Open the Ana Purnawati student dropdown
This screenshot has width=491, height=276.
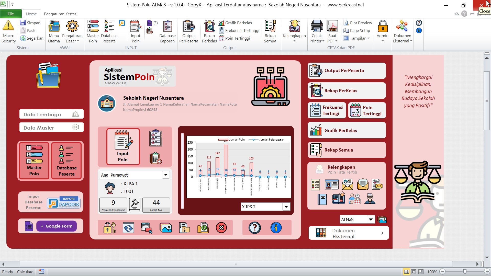166,175
